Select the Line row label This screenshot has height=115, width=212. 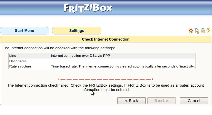[x=13, y=56]
